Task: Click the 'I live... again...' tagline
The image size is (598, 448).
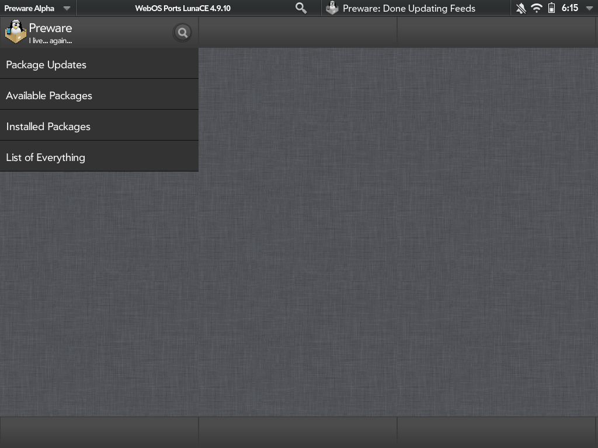Action: click(x=50, y=41)
